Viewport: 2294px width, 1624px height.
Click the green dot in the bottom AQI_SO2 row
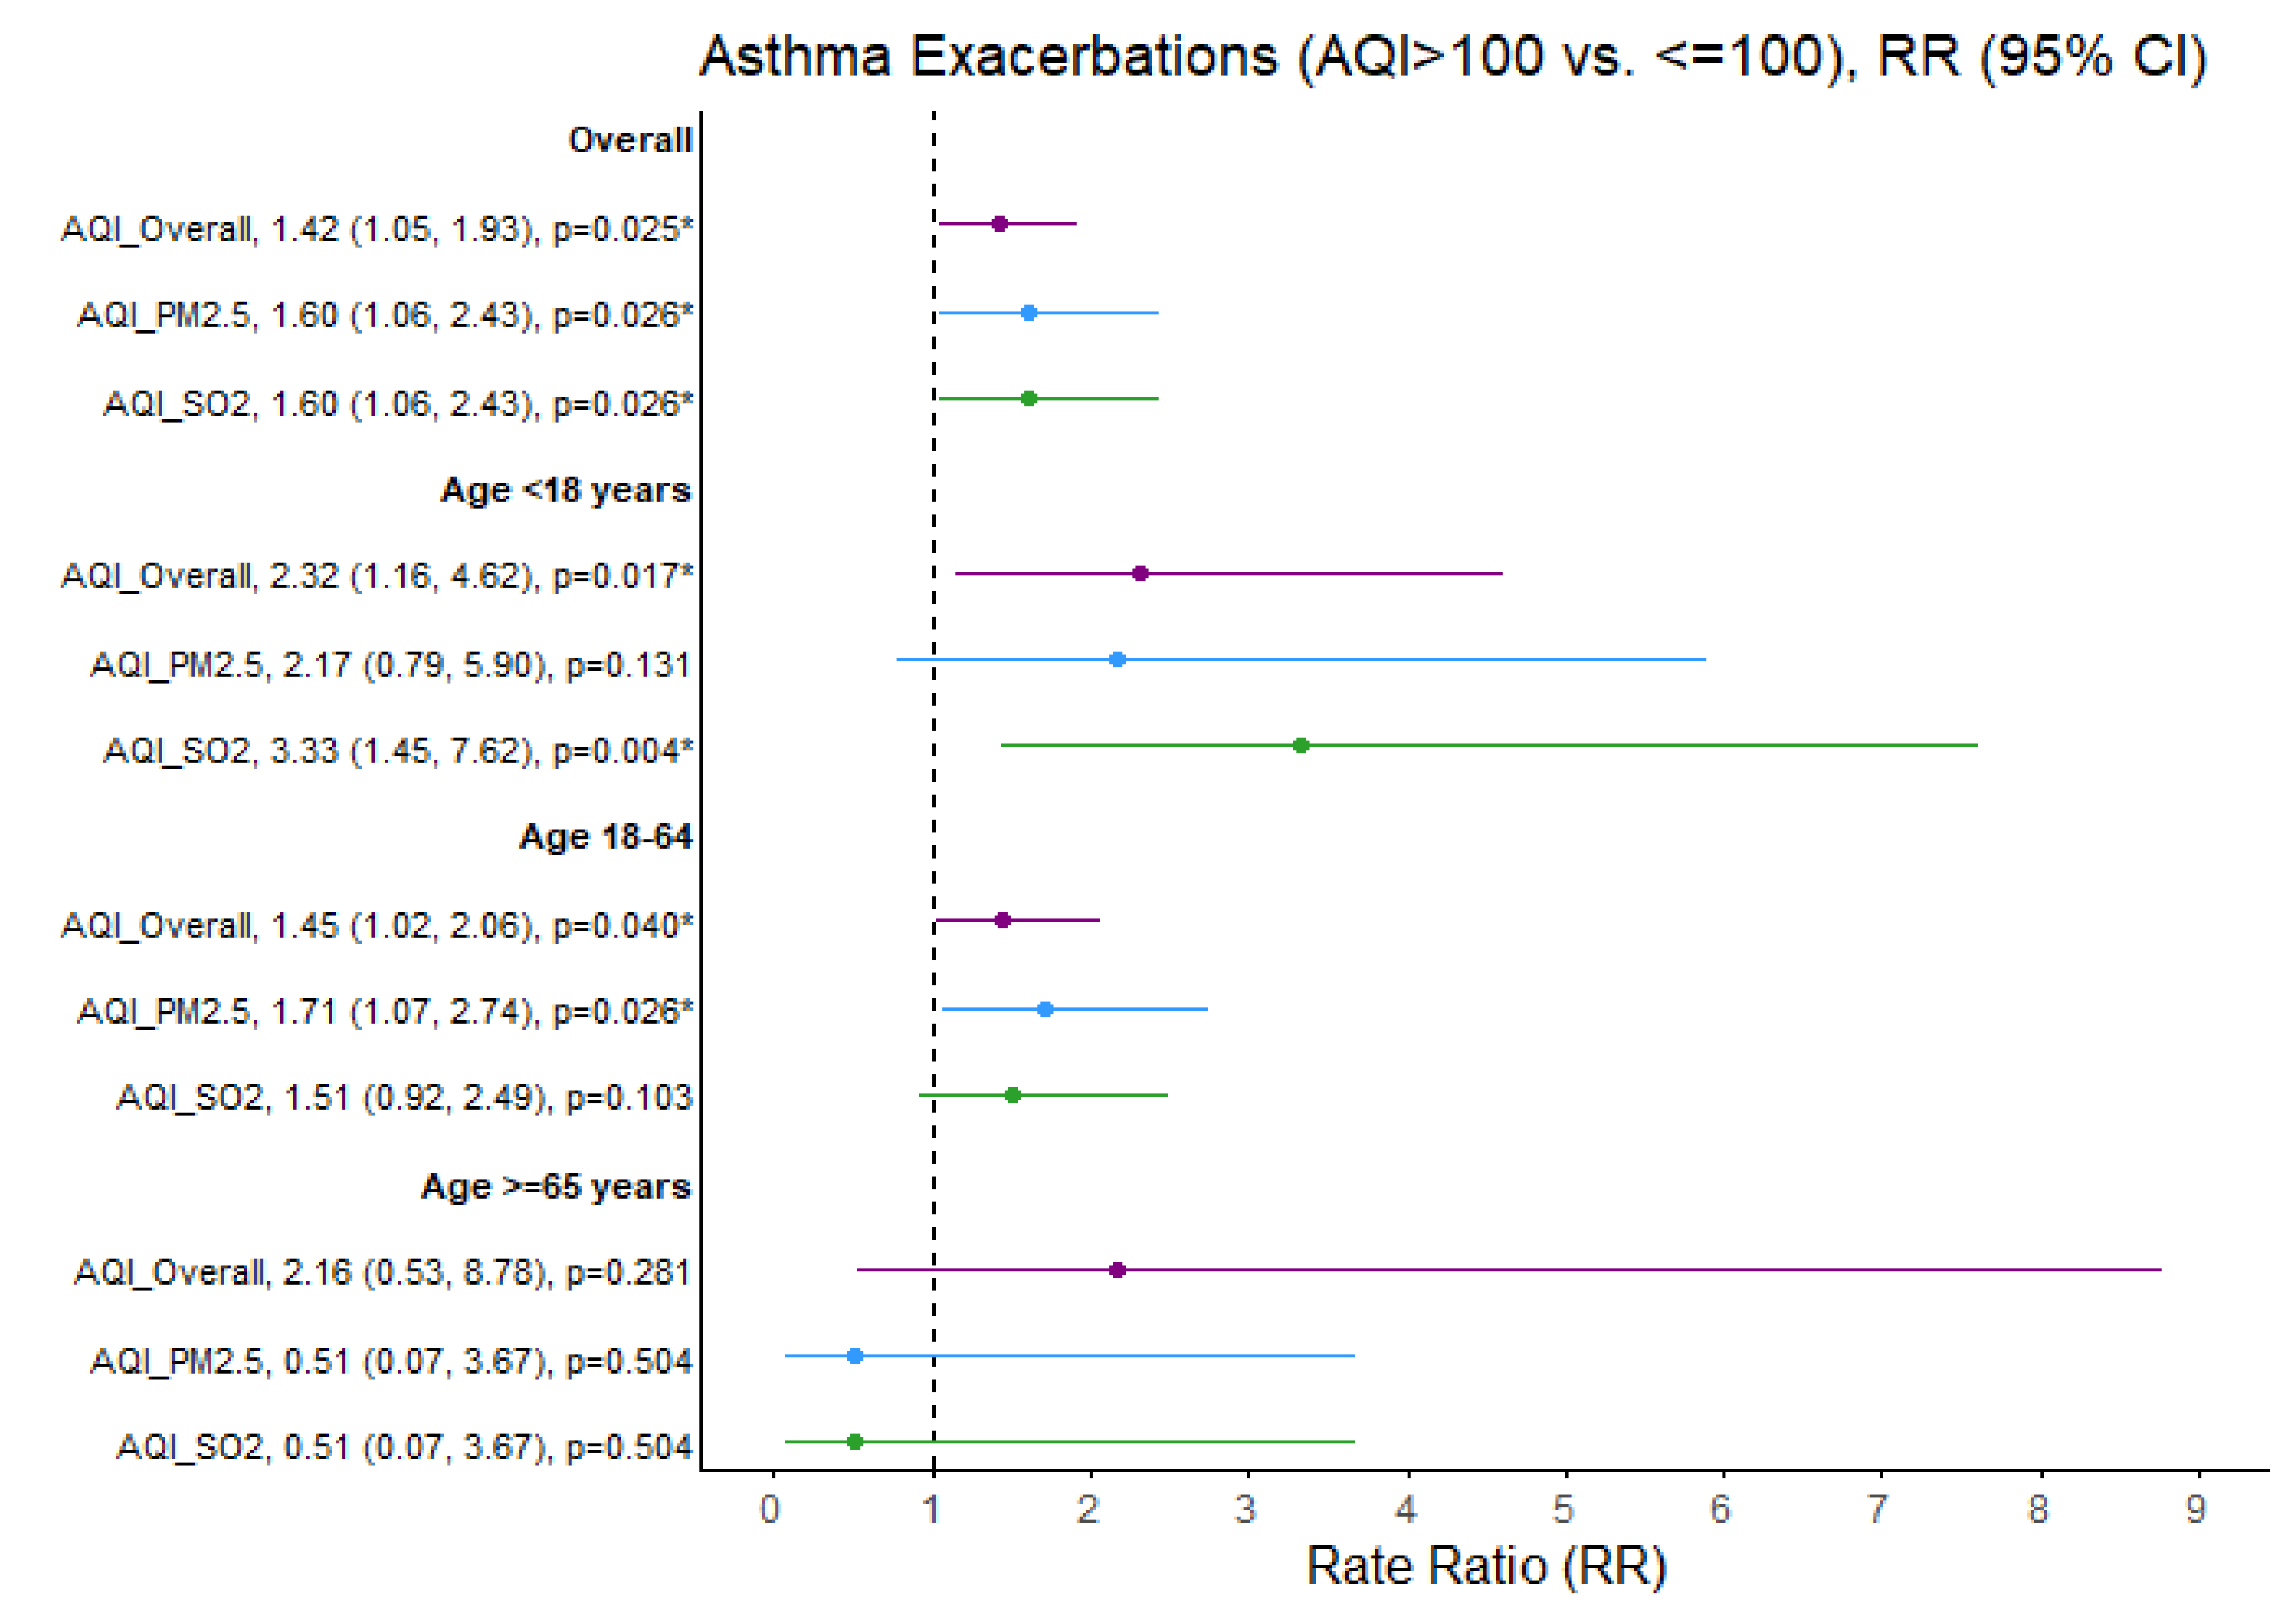(x=854, y=1442)
